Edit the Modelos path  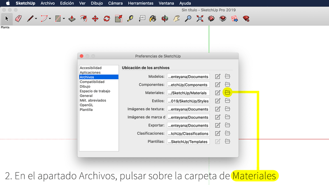(218, 76)
